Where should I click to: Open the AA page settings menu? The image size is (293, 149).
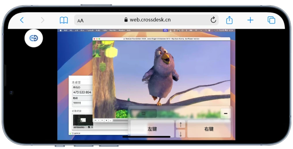point(80,20)
